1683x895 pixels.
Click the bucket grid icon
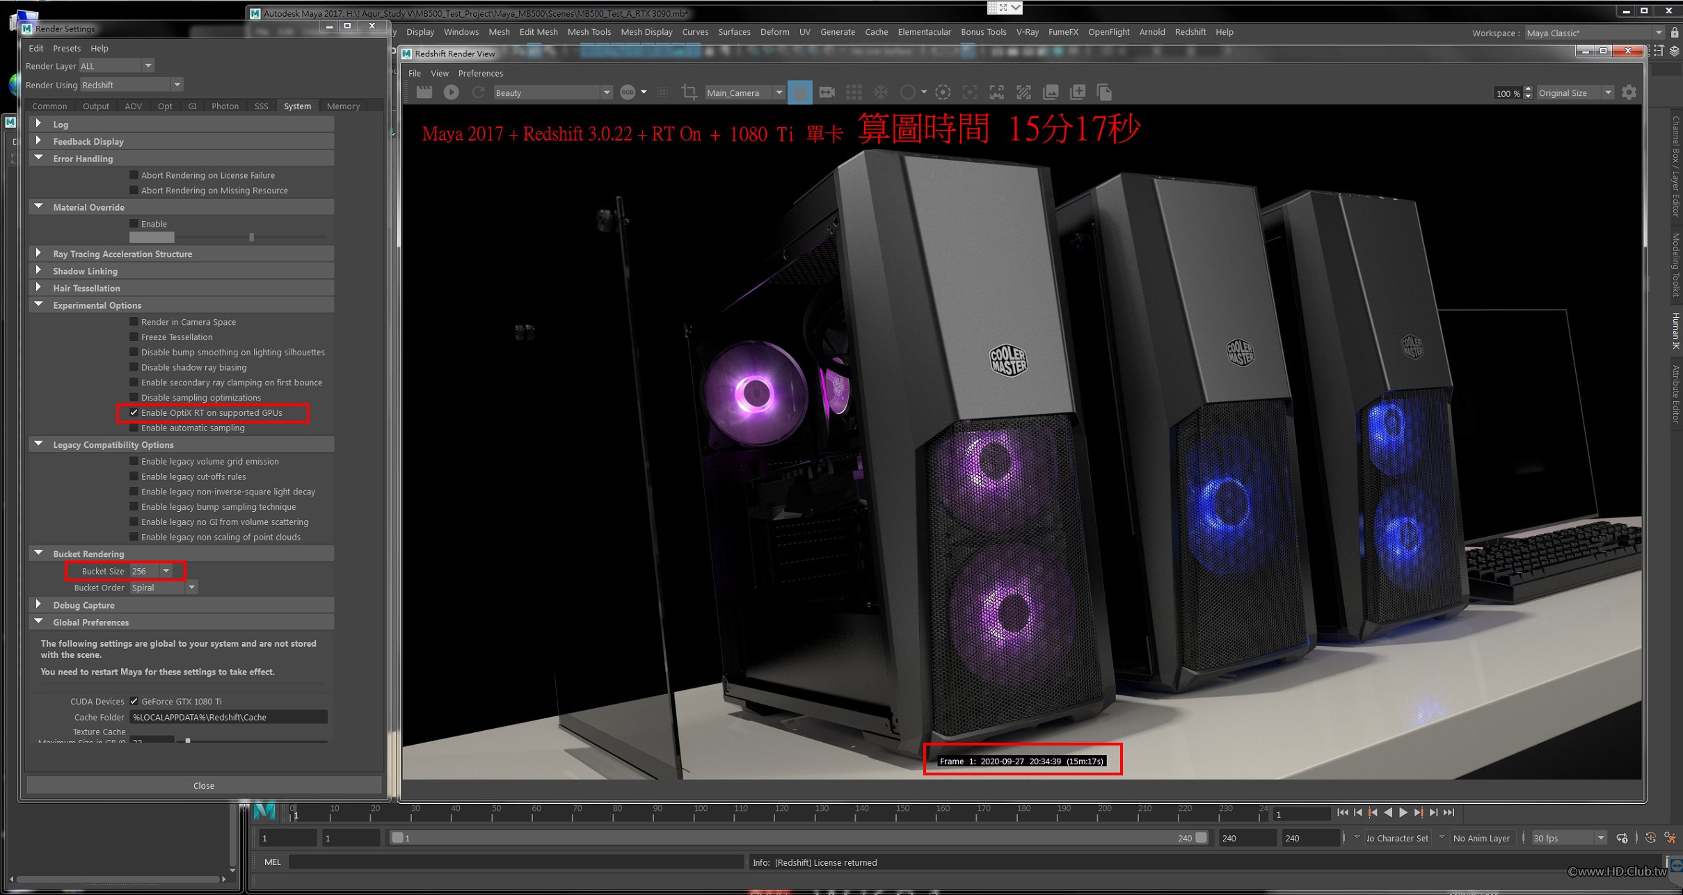pyautogui.click(x=854, y=92)
